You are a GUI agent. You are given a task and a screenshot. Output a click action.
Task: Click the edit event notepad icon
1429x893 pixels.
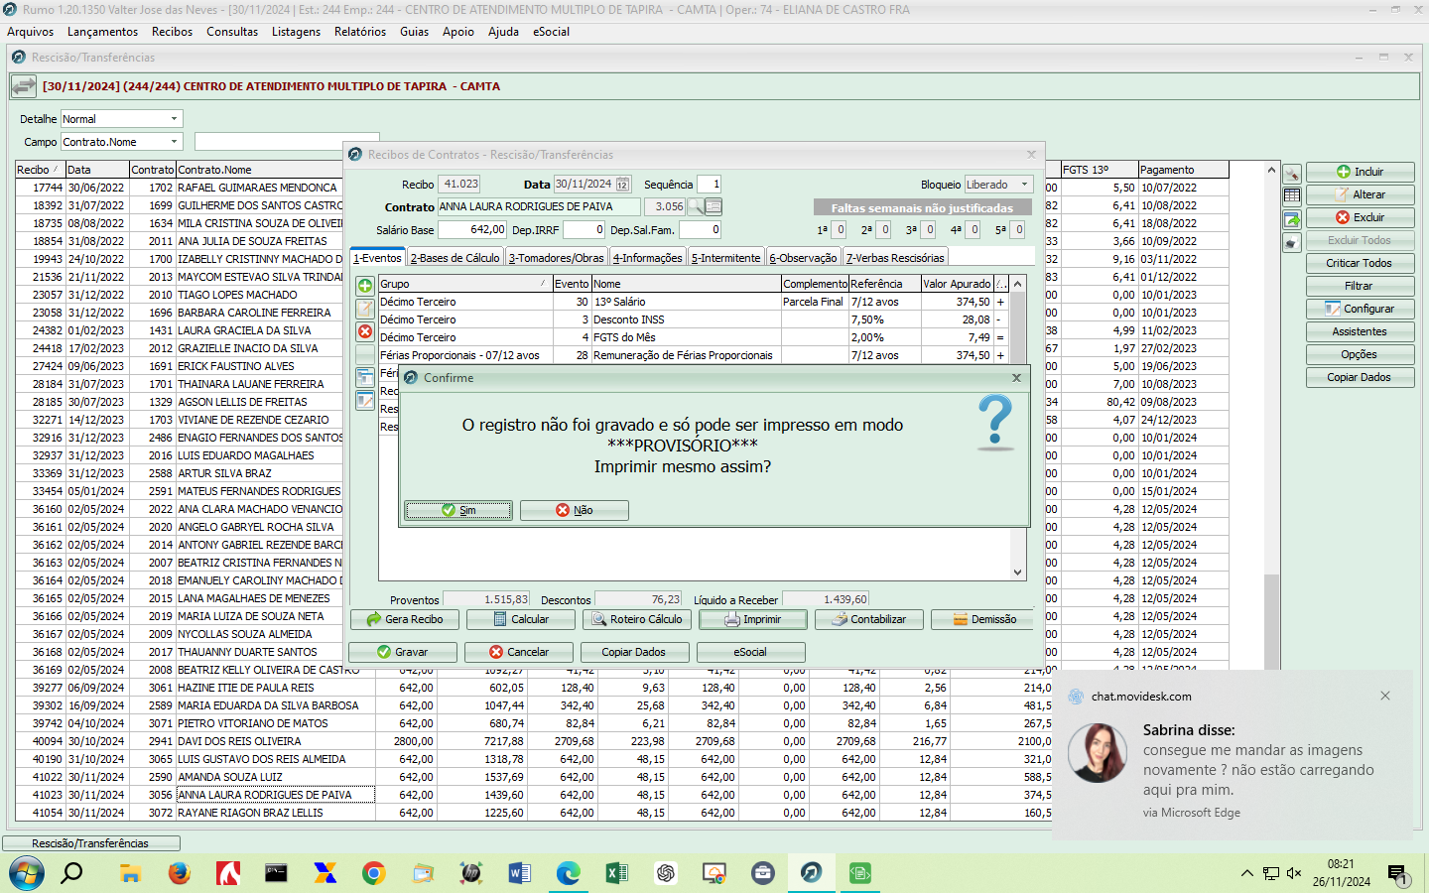tap(365, 309)
